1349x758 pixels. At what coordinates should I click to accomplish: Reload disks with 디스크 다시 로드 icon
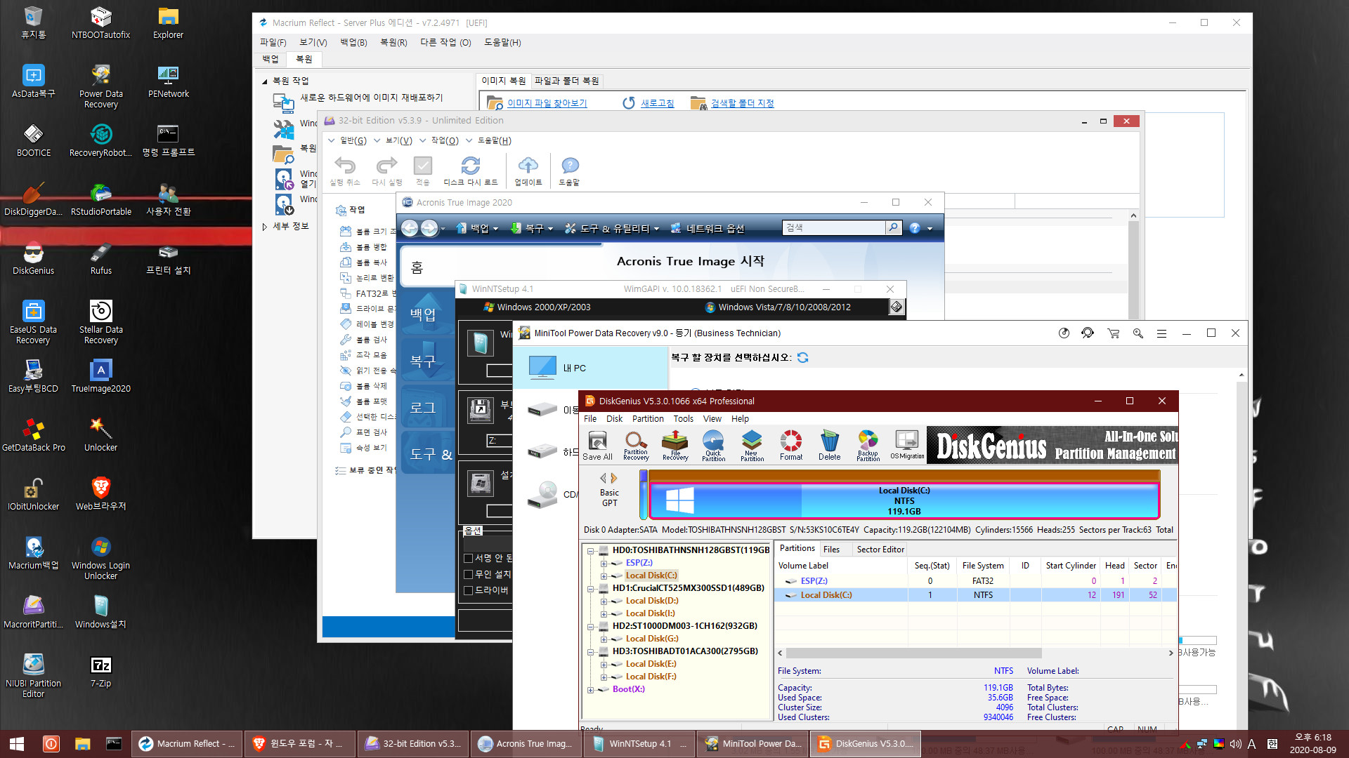[x=471, y=171]
